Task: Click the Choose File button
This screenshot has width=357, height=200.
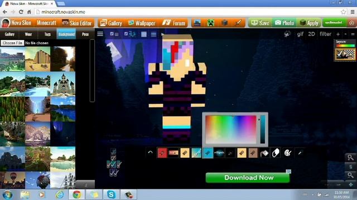Action: [12, 43]
